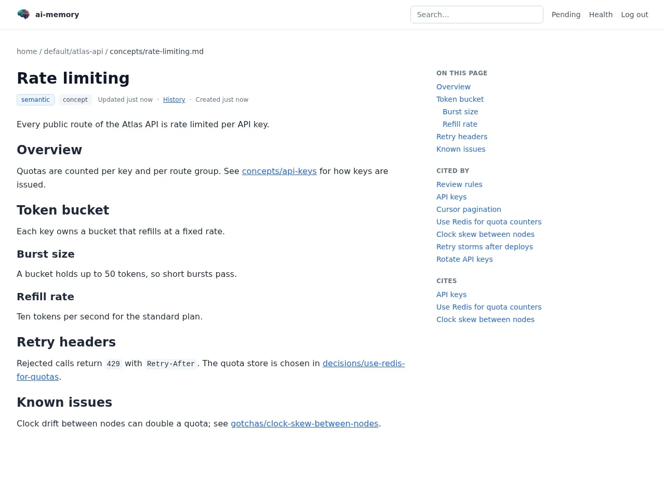
Task: Open Clock skew between nodes under Cites
Action: click(485, 319)
